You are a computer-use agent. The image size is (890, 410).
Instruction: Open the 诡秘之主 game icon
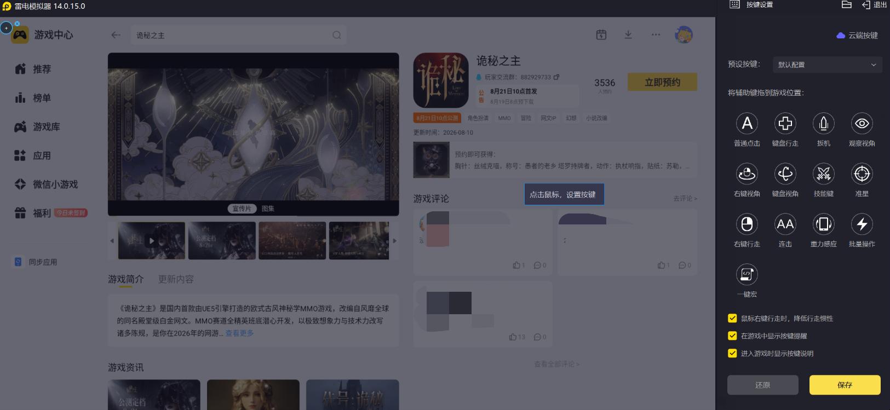(441, 80)
